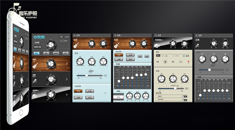Toggle the 消歌声 vocal removal switch
This screenshot has width=235, height=130.
coord(184,96)
